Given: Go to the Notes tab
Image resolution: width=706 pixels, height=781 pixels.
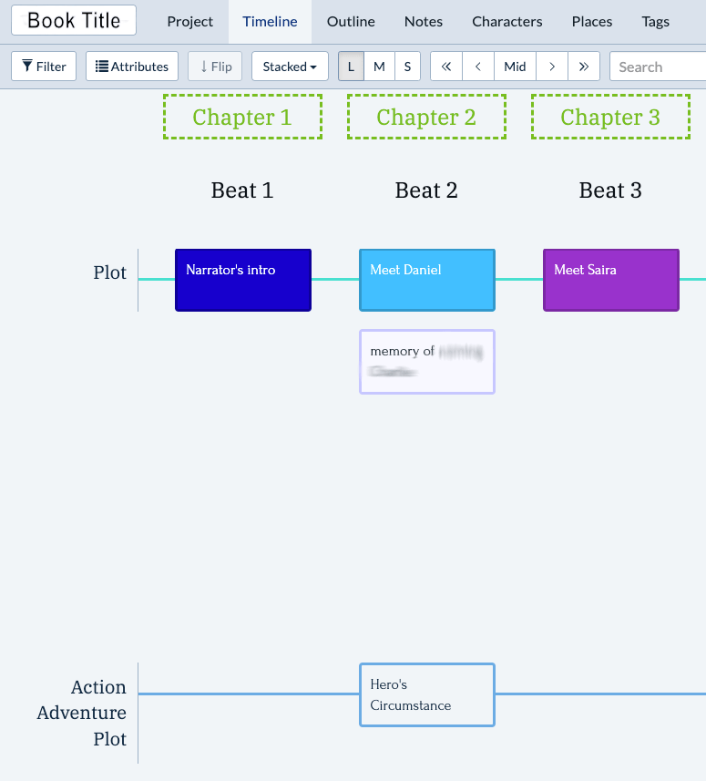Looking at the screenshot, I should (x=424, y=22).
